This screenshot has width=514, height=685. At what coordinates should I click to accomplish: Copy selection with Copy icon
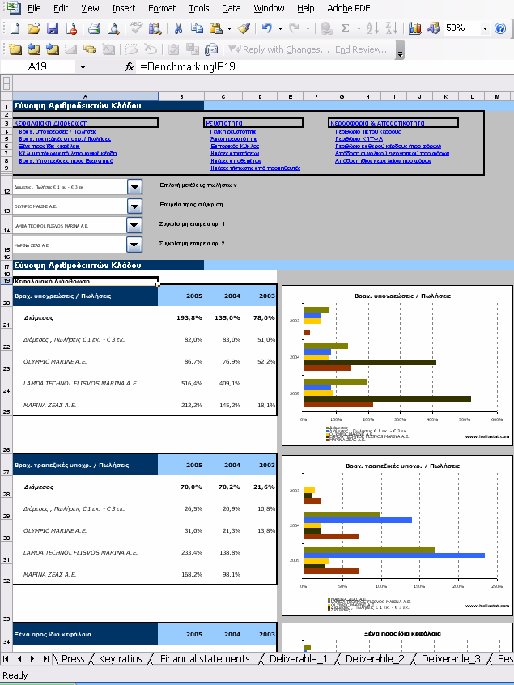[x=197, y=28]
